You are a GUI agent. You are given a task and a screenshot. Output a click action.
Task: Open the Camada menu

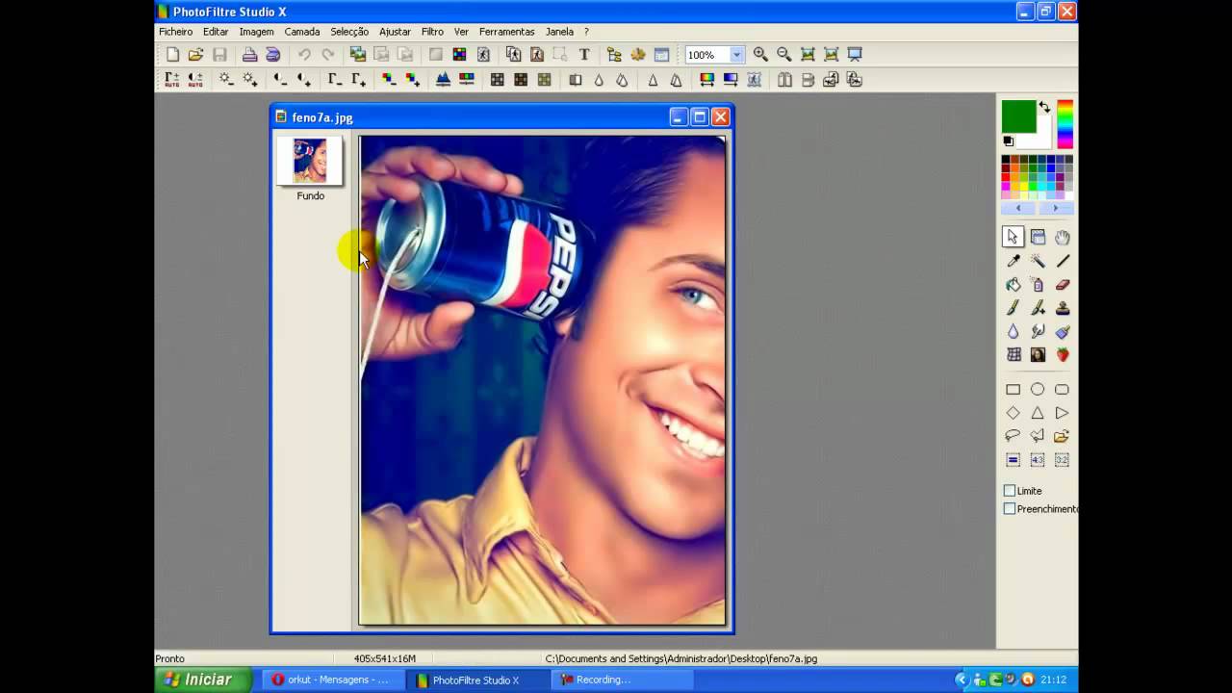coord(302,32)
